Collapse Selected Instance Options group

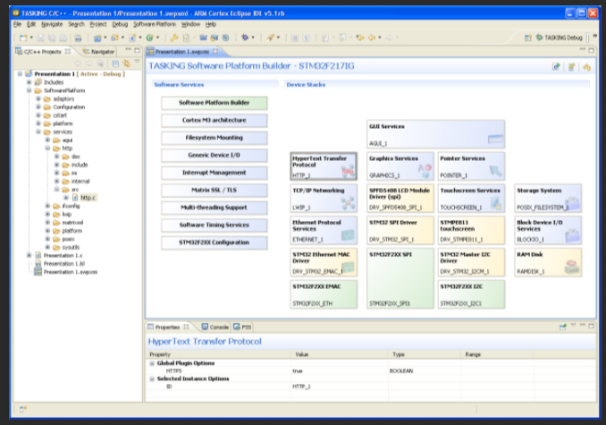click(x=152, y=379)
